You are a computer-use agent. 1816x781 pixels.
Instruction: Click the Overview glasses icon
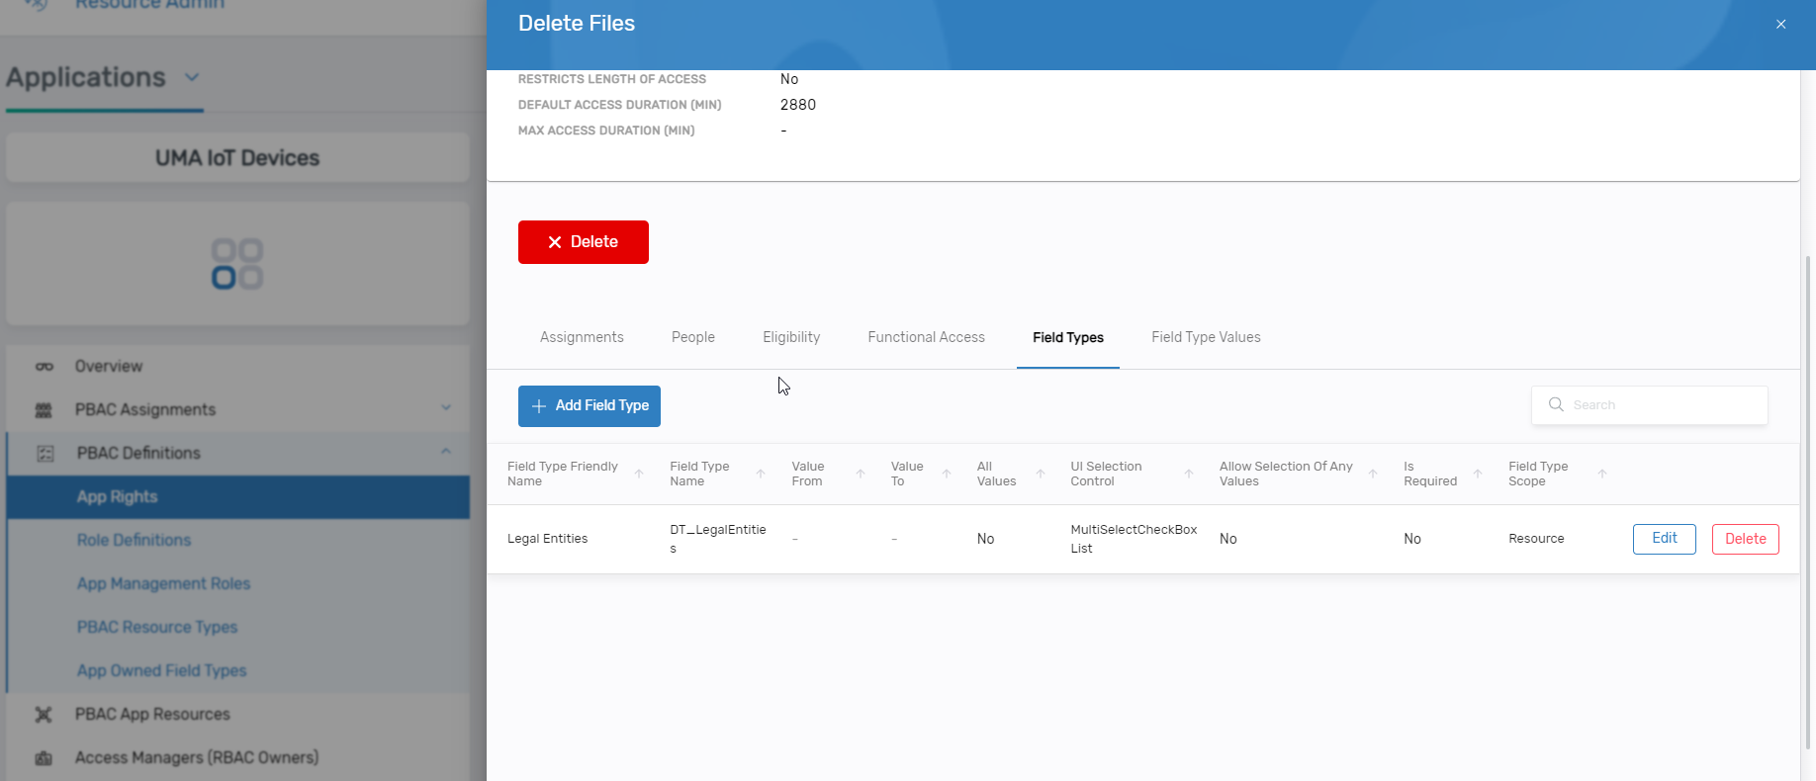click(x=45, y=367)
